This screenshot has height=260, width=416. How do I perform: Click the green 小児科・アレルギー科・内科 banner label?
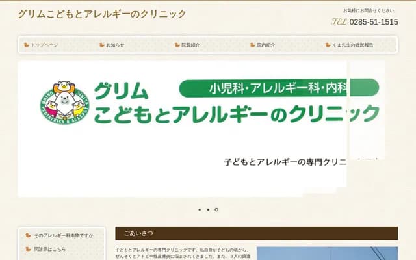[279, 88]
